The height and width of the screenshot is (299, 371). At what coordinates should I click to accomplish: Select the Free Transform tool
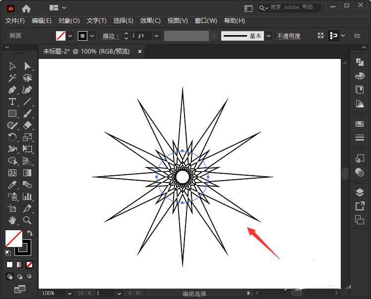(27, 149)
